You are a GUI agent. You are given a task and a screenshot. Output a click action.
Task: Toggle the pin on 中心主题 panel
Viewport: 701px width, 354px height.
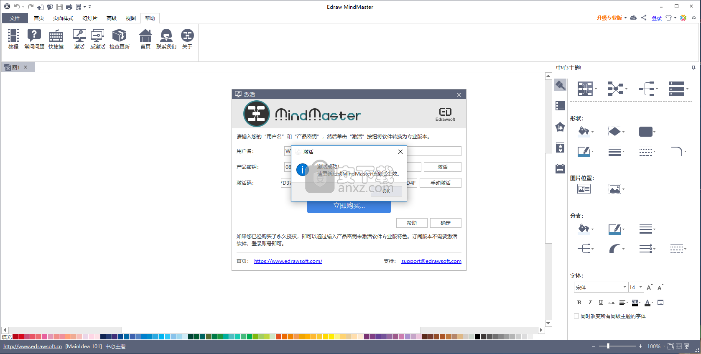[x=693, y=68]
